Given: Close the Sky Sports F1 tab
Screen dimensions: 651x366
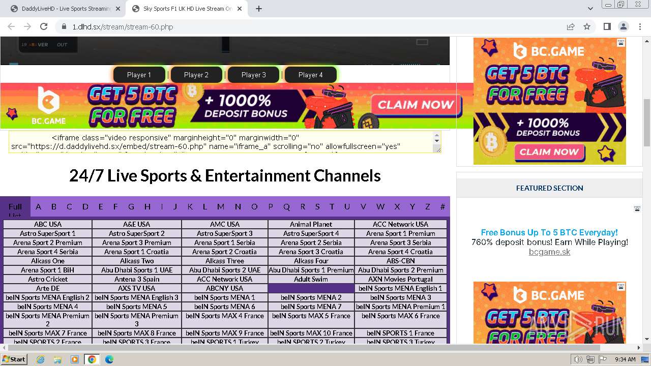Looking at the screenshot, I should 240,9.
